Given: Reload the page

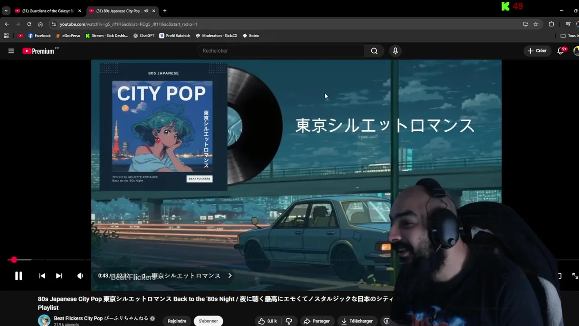Looking at the screenshot, I should click(29, 24).
